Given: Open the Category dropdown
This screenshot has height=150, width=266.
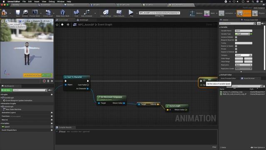Looking at the screenshot, I should [x=244, y=55].
